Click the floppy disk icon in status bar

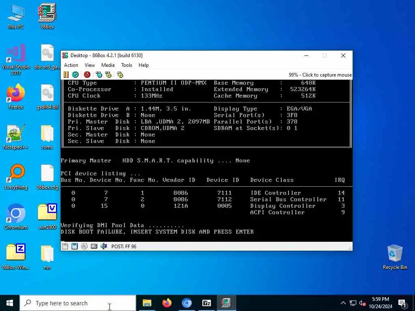(x=75, y=246)
